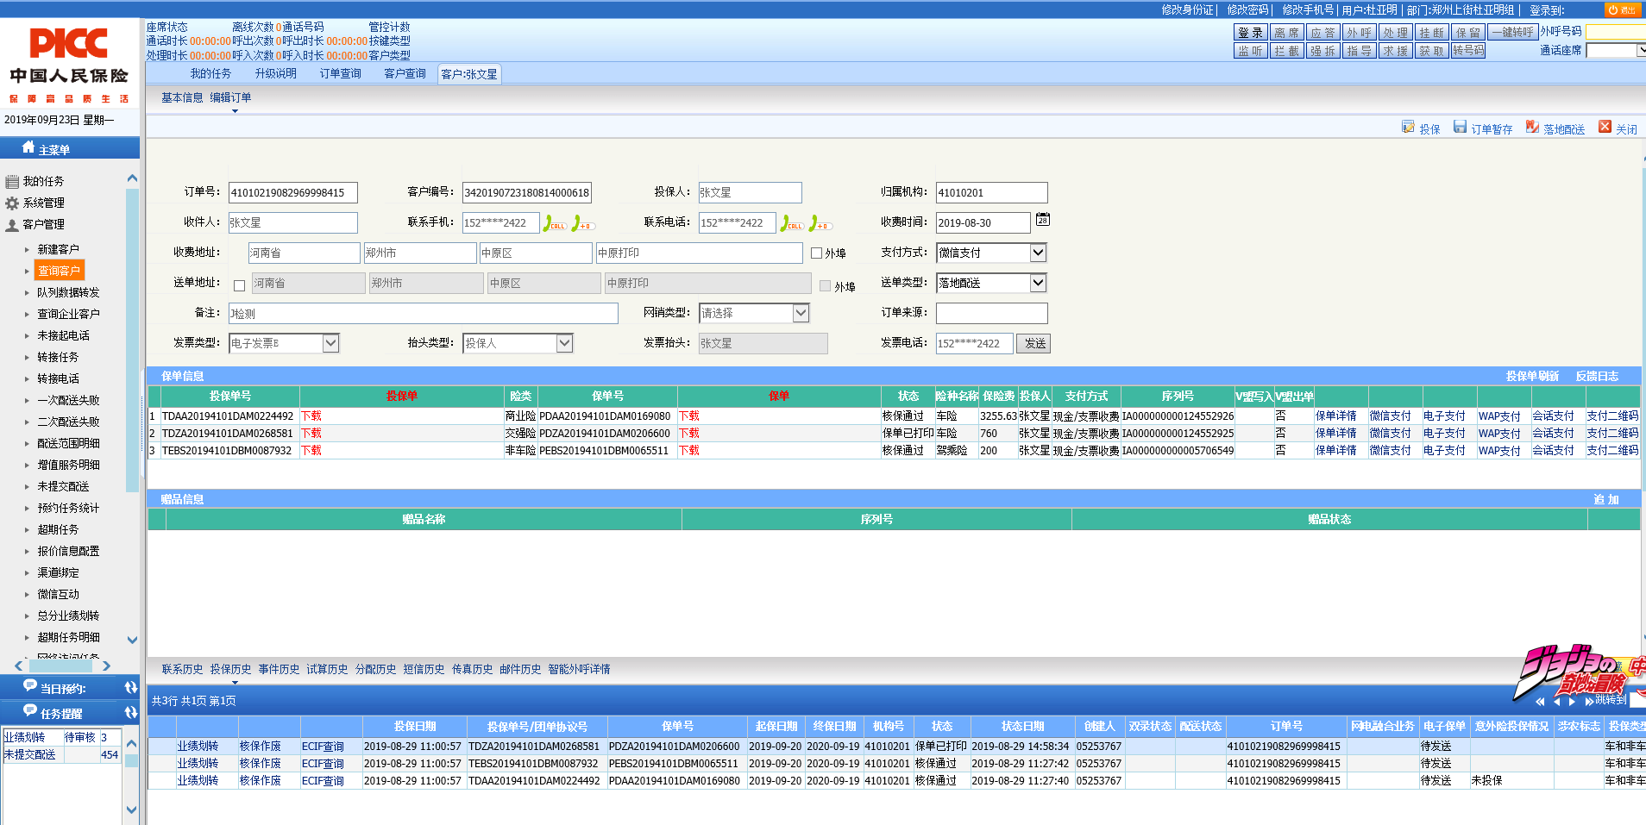Image resolution: width=1646 pixels, height=825 pixels.
Task: Tick the checkbox next to 送单地址
Action: coord(239,285)
